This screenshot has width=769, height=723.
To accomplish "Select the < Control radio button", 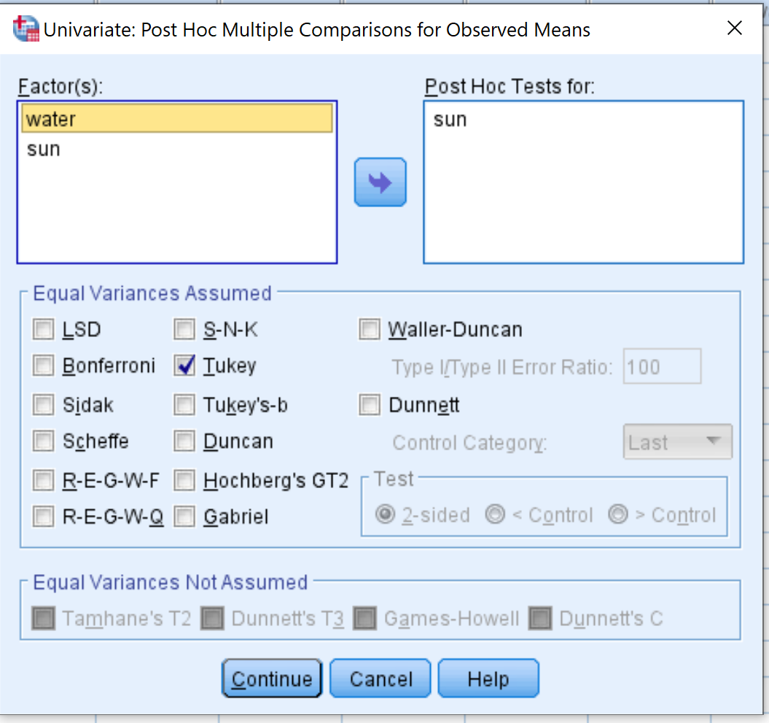I will pyautogui.click(x=495, y=514).
